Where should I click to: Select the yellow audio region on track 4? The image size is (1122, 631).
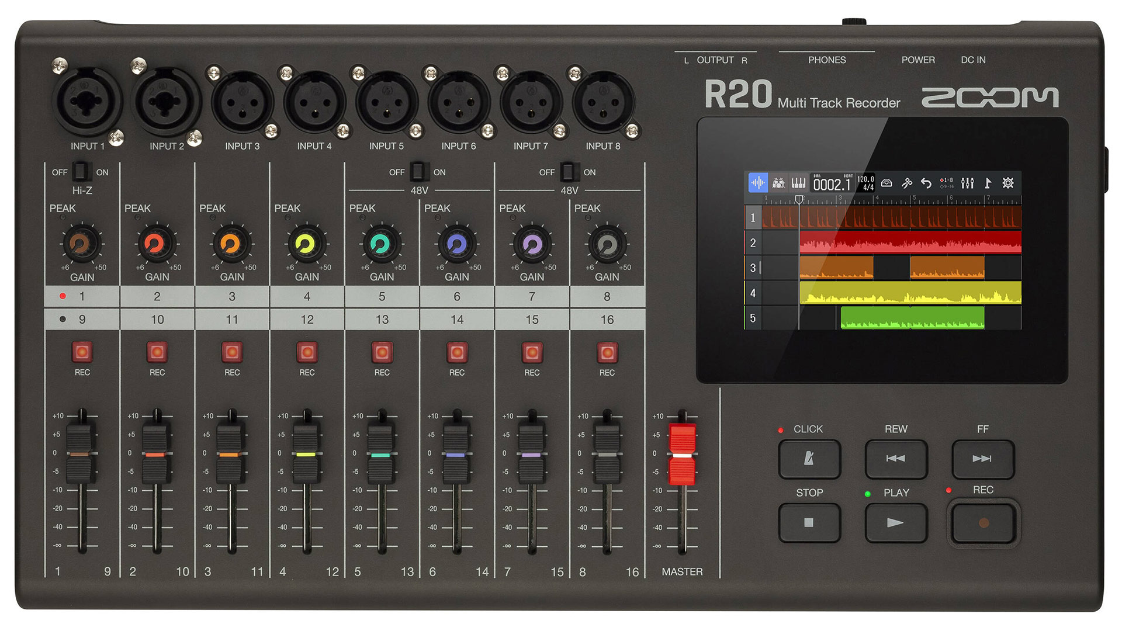910,293
